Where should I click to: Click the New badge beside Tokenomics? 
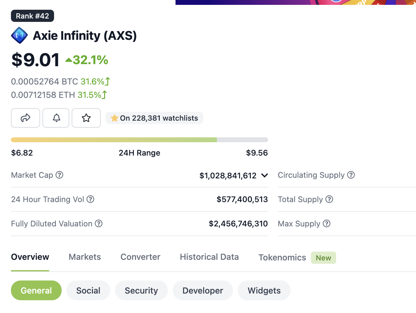click(x=323, y=258)
